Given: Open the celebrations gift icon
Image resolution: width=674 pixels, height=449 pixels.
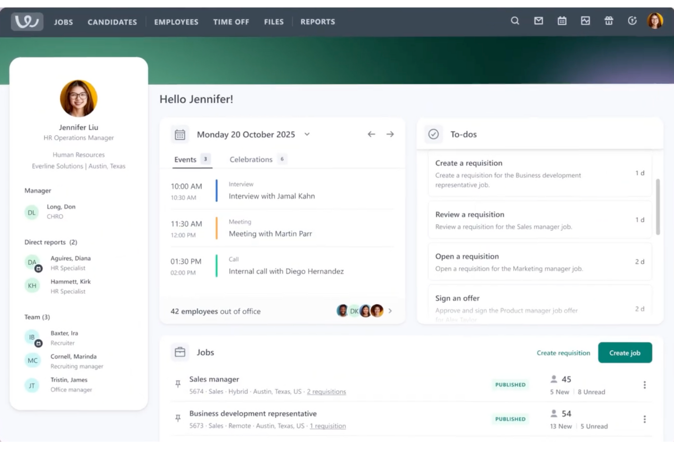Looking at the screenshot, I should (x=609, y=20).
